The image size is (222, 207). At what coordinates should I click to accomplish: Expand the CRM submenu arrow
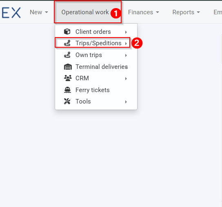pos(126,79)
